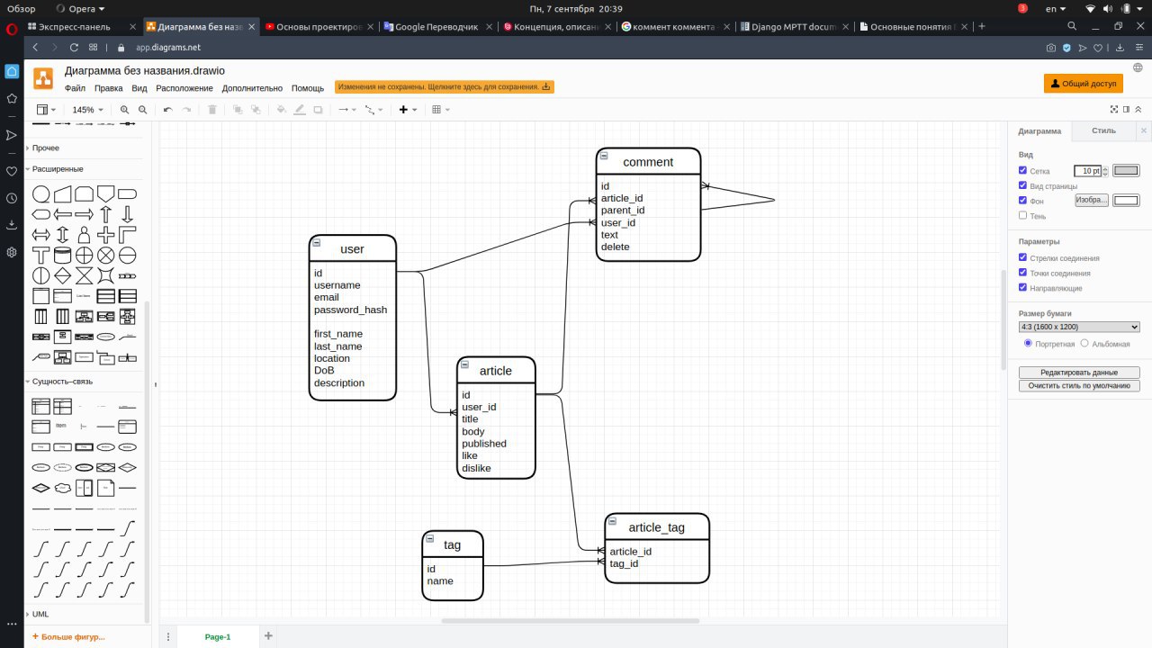Undo the last action with undo arrow

167,110
